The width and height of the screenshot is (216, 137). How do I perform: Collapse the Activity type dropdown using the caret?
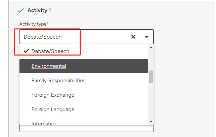[x=147, y=37]
